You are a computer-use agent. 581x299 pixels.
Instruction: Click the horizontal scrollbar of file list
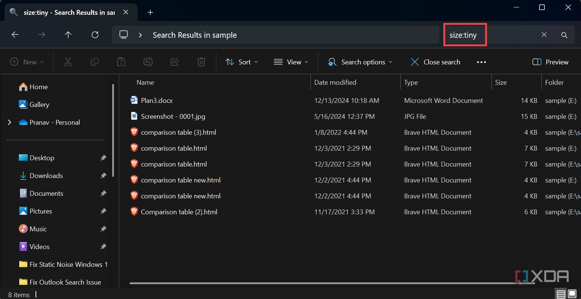point(332,284)
